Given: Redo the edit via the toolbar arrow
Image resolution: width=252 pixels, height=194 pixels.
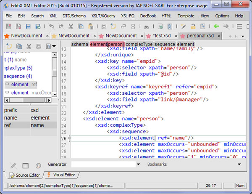Looking at the screenshot, I should click(61, 26).
